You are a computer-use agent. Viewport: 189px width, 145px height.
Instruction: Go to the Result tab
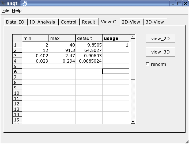89,22
